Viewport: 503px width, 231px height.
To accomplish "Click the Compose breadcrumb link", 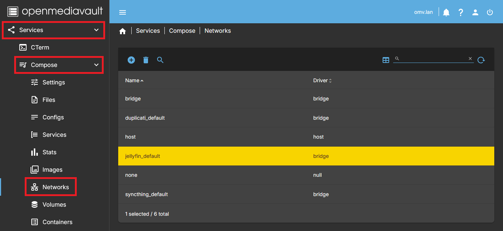I will coord(182,31).
